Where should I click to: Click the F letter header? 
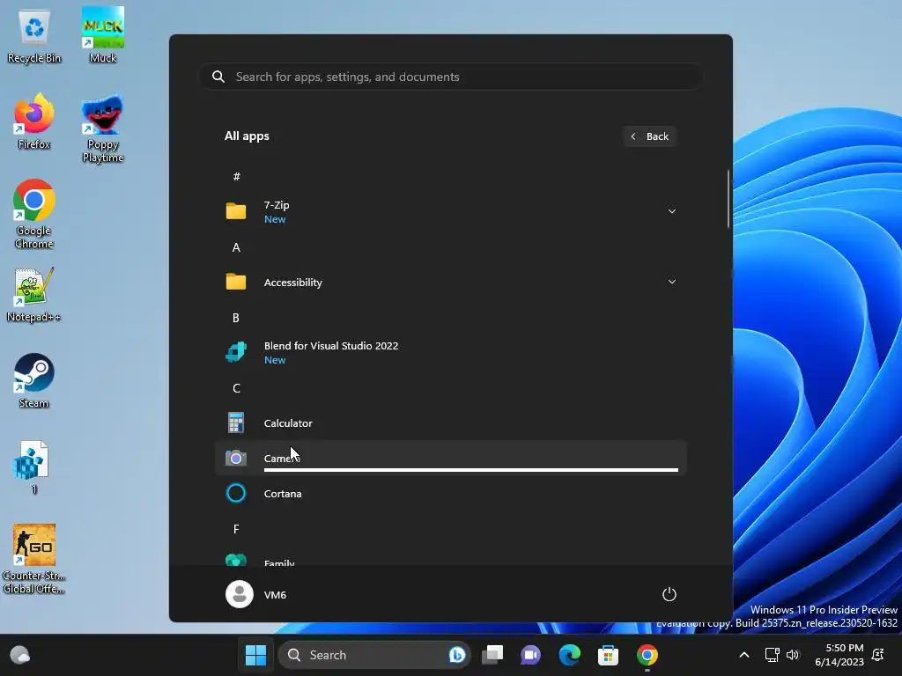coord(236,529)
